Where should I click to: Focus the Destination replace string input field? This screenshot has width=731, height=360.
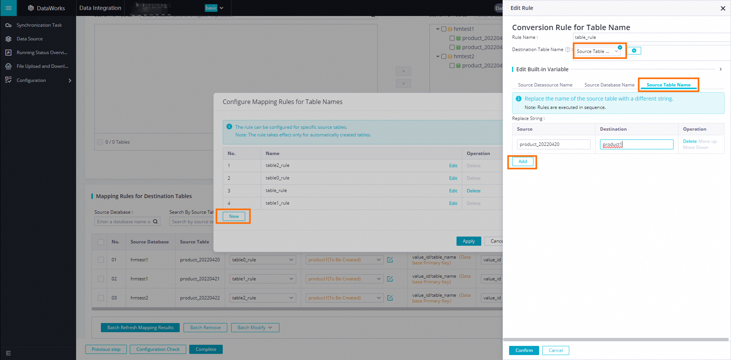tap(637, 144)
